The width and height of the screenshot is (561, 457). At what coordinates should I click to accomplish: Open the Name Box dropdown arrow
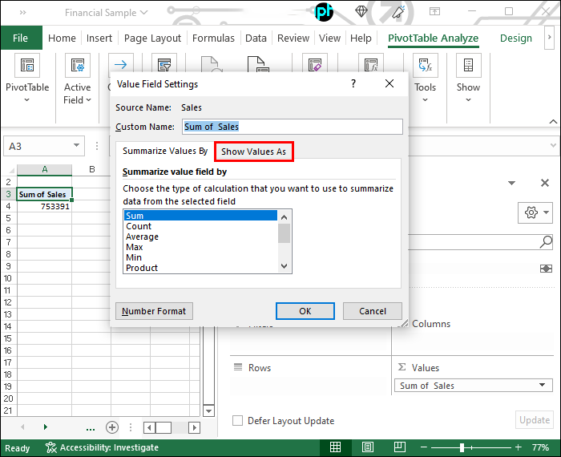pyautogui.click(x=77, y=146)
